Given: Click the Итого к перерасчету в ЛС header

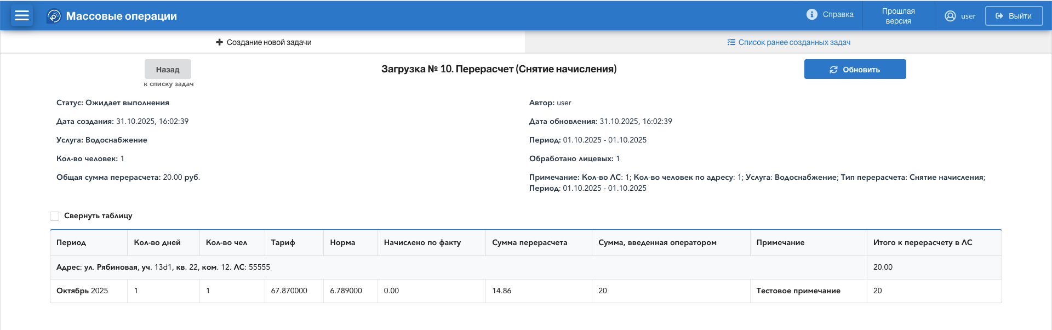Looking at the screenshot, I should pos(922,242).
